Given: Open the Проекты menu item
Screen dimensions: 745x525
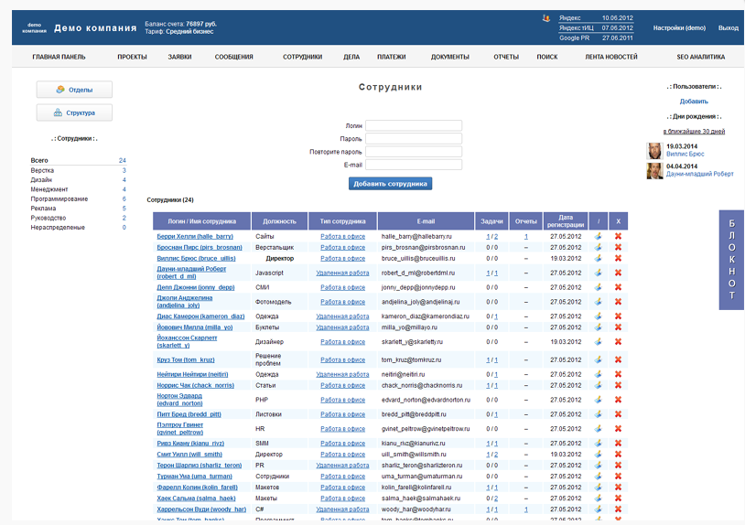Looking at the screenshot, I should pyautogui.click(x=132, y=57).
